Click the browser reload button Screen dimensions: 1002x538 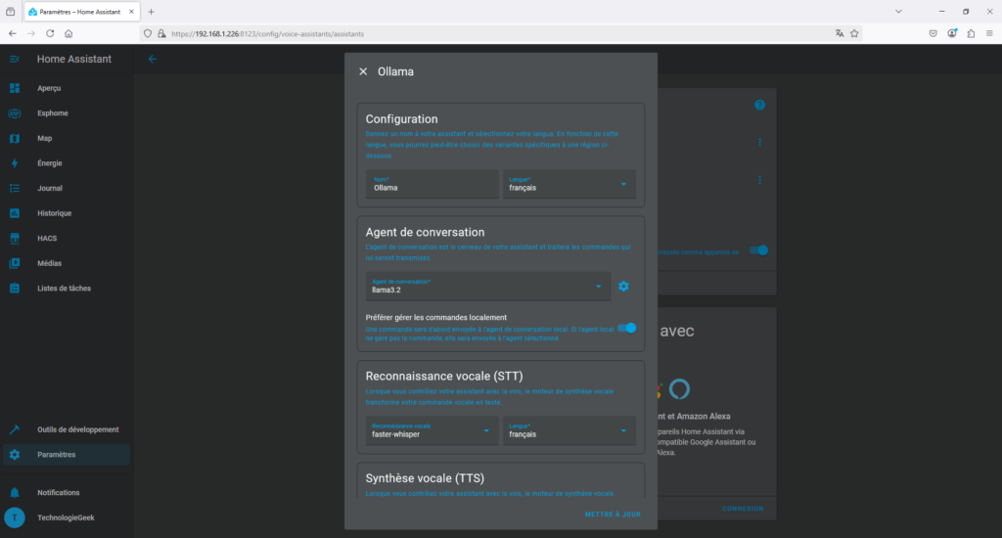tap(50, 33)
